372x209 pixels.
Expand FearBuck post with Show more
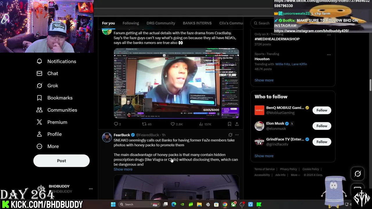(x=123, y=169)
